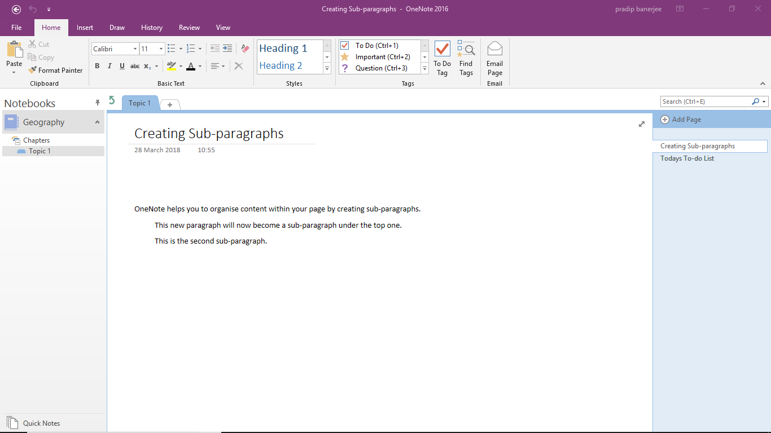771x433 pixels.
Task: Increase the paragraph indent
Action: [227, 48]
